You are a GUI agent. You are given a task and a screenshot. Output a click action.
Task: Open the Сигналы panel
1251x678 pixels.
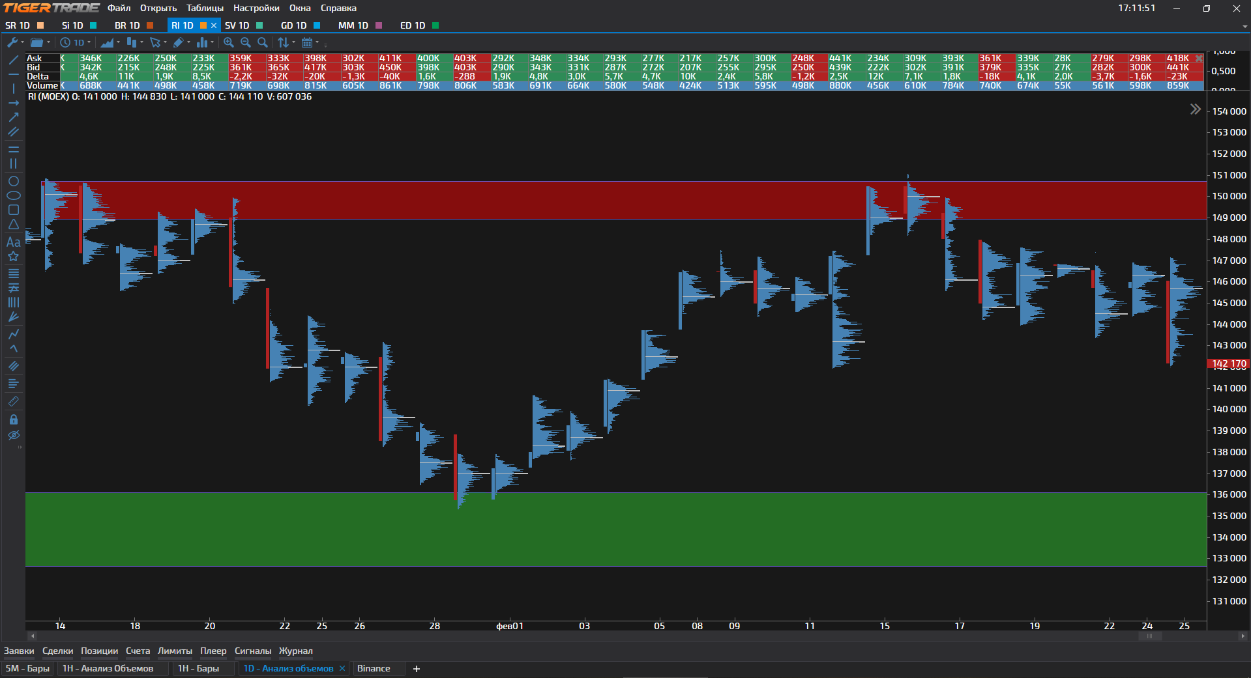point(252,651)
